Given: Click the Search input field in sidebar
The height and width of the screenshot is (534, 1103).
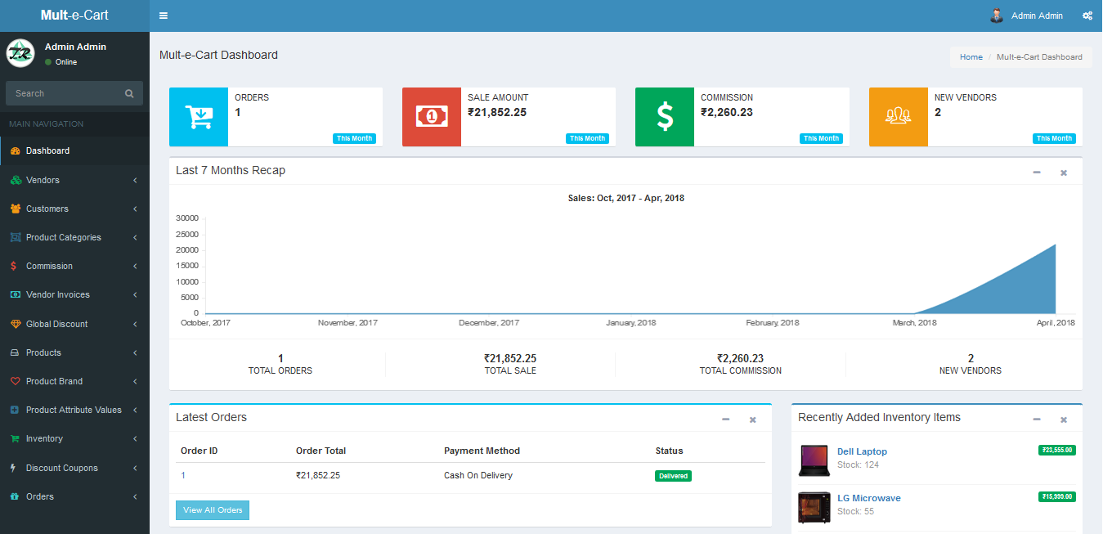Looking at the screenshot, I should pyautogui.click(x=65, y=93).
